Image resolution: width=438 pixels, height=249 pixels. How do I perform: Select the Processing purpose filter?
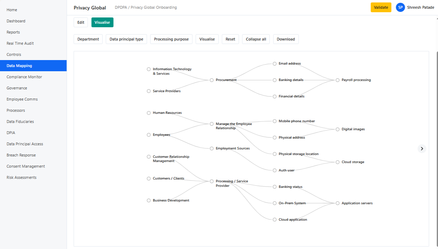pyautogui.click(x=171, y=39)
